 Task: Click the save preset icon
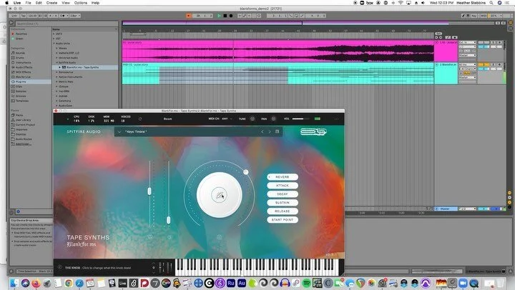278,131
